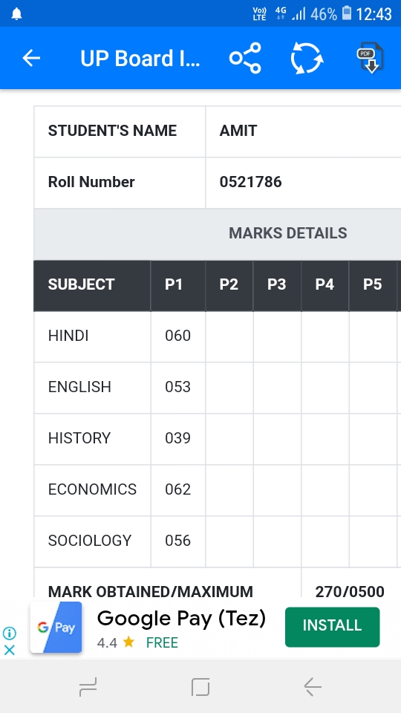This screenshot has height=713, width=401.
Task: Tap the back arrow in app header
Action: coord(31,58)
